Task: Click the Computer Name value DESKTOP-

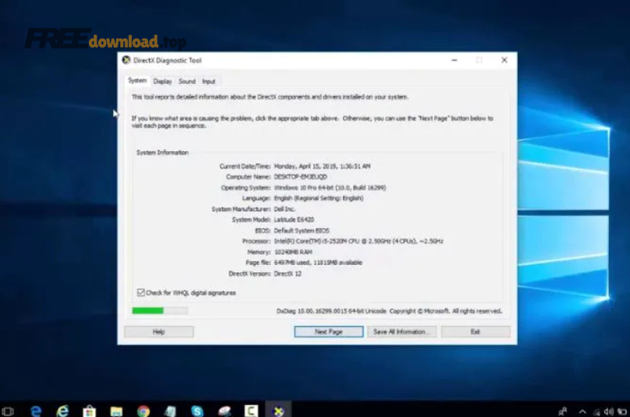Action: [x=300, y=177]
